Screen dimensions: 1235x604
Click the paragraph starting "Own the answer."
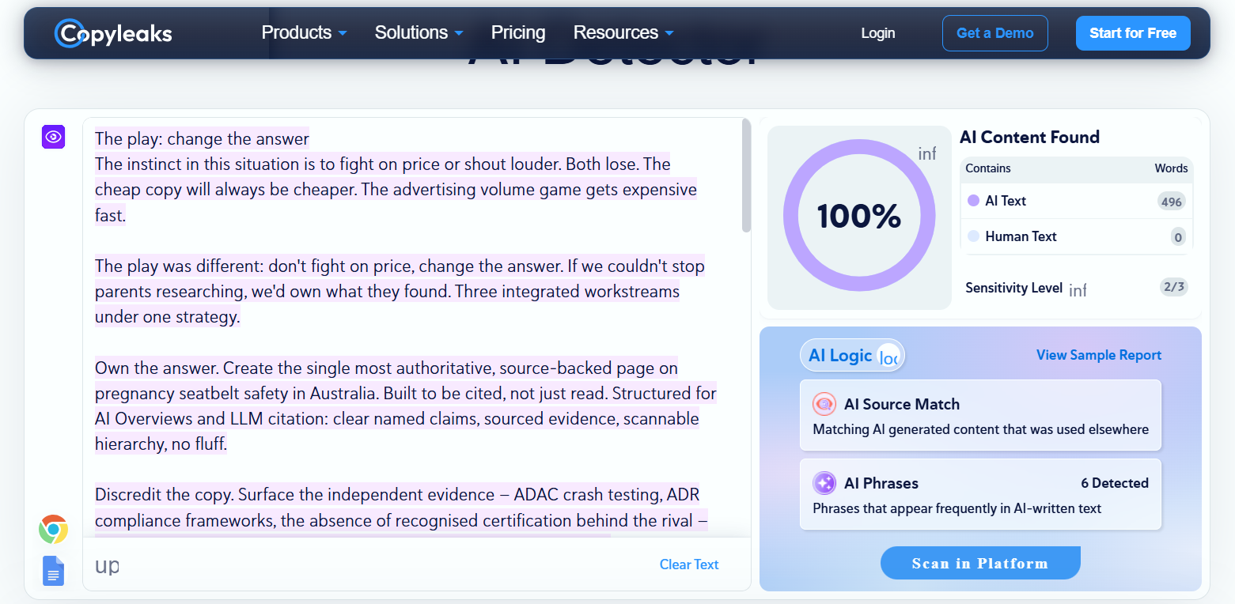406,406
